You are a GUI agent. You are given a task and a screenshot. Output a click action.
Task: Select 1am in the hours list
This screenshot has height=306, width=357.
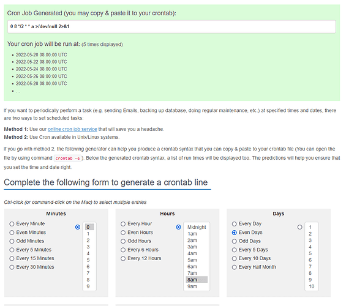[197, 234]
